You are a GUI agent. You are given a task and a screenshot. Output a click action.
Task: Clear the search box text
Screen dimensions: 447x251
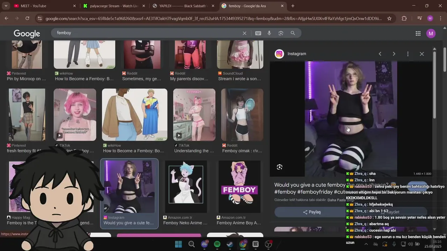tap(244, 33)
